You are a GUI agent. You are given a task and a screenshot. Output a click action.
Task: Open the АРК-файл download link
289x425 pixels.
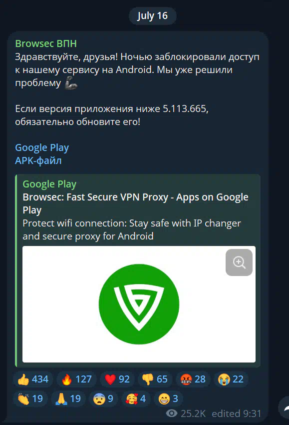[x=38, y=160]
